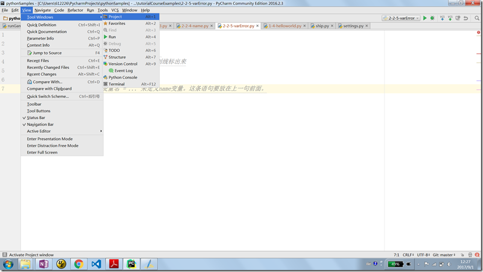
Task: Open Version Control tool window entry
Action: (131, 64)
